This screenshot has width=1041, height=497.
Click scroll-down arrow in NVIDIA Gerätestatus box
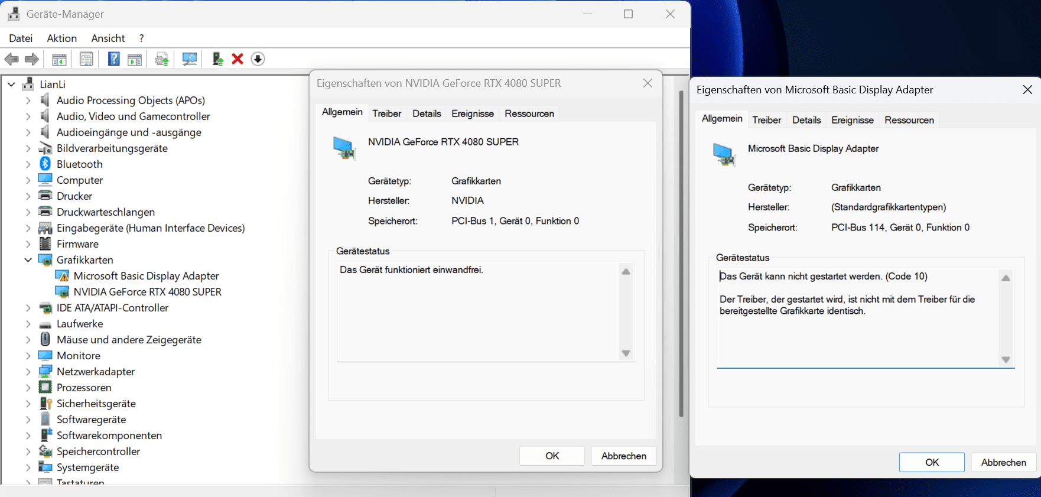pyautogui.click(x=626, y=353)
